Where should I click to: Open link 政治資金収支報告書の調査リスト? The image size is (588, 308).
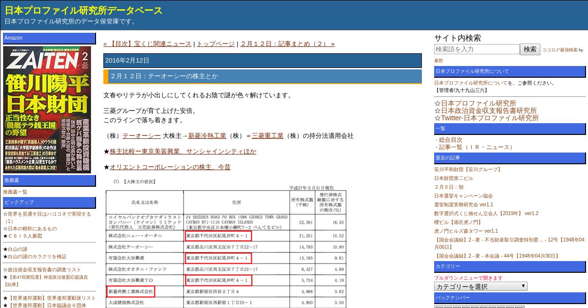44,270
